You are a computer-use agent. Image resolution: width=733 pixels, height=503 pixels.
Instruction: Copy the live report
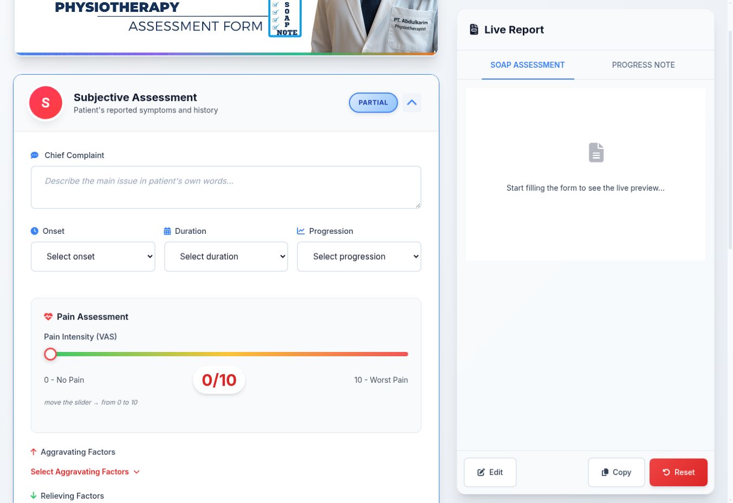click(617, 472)
